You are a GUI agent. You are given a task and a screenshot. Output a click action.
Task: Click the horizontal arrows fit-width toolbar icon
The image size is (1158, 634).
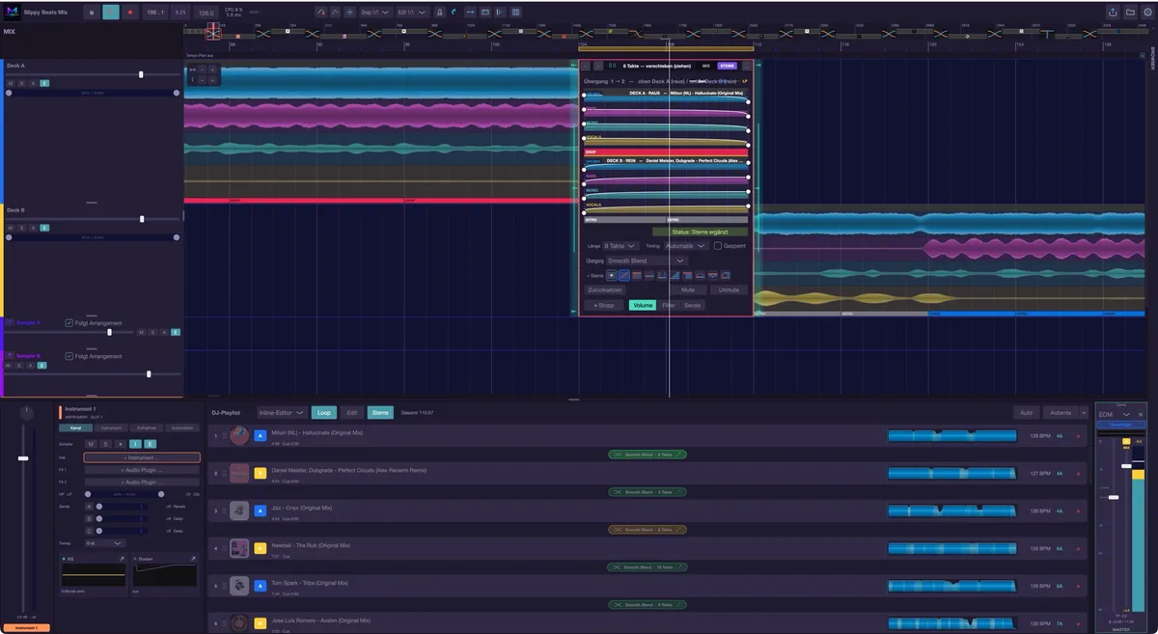point(469,12)
